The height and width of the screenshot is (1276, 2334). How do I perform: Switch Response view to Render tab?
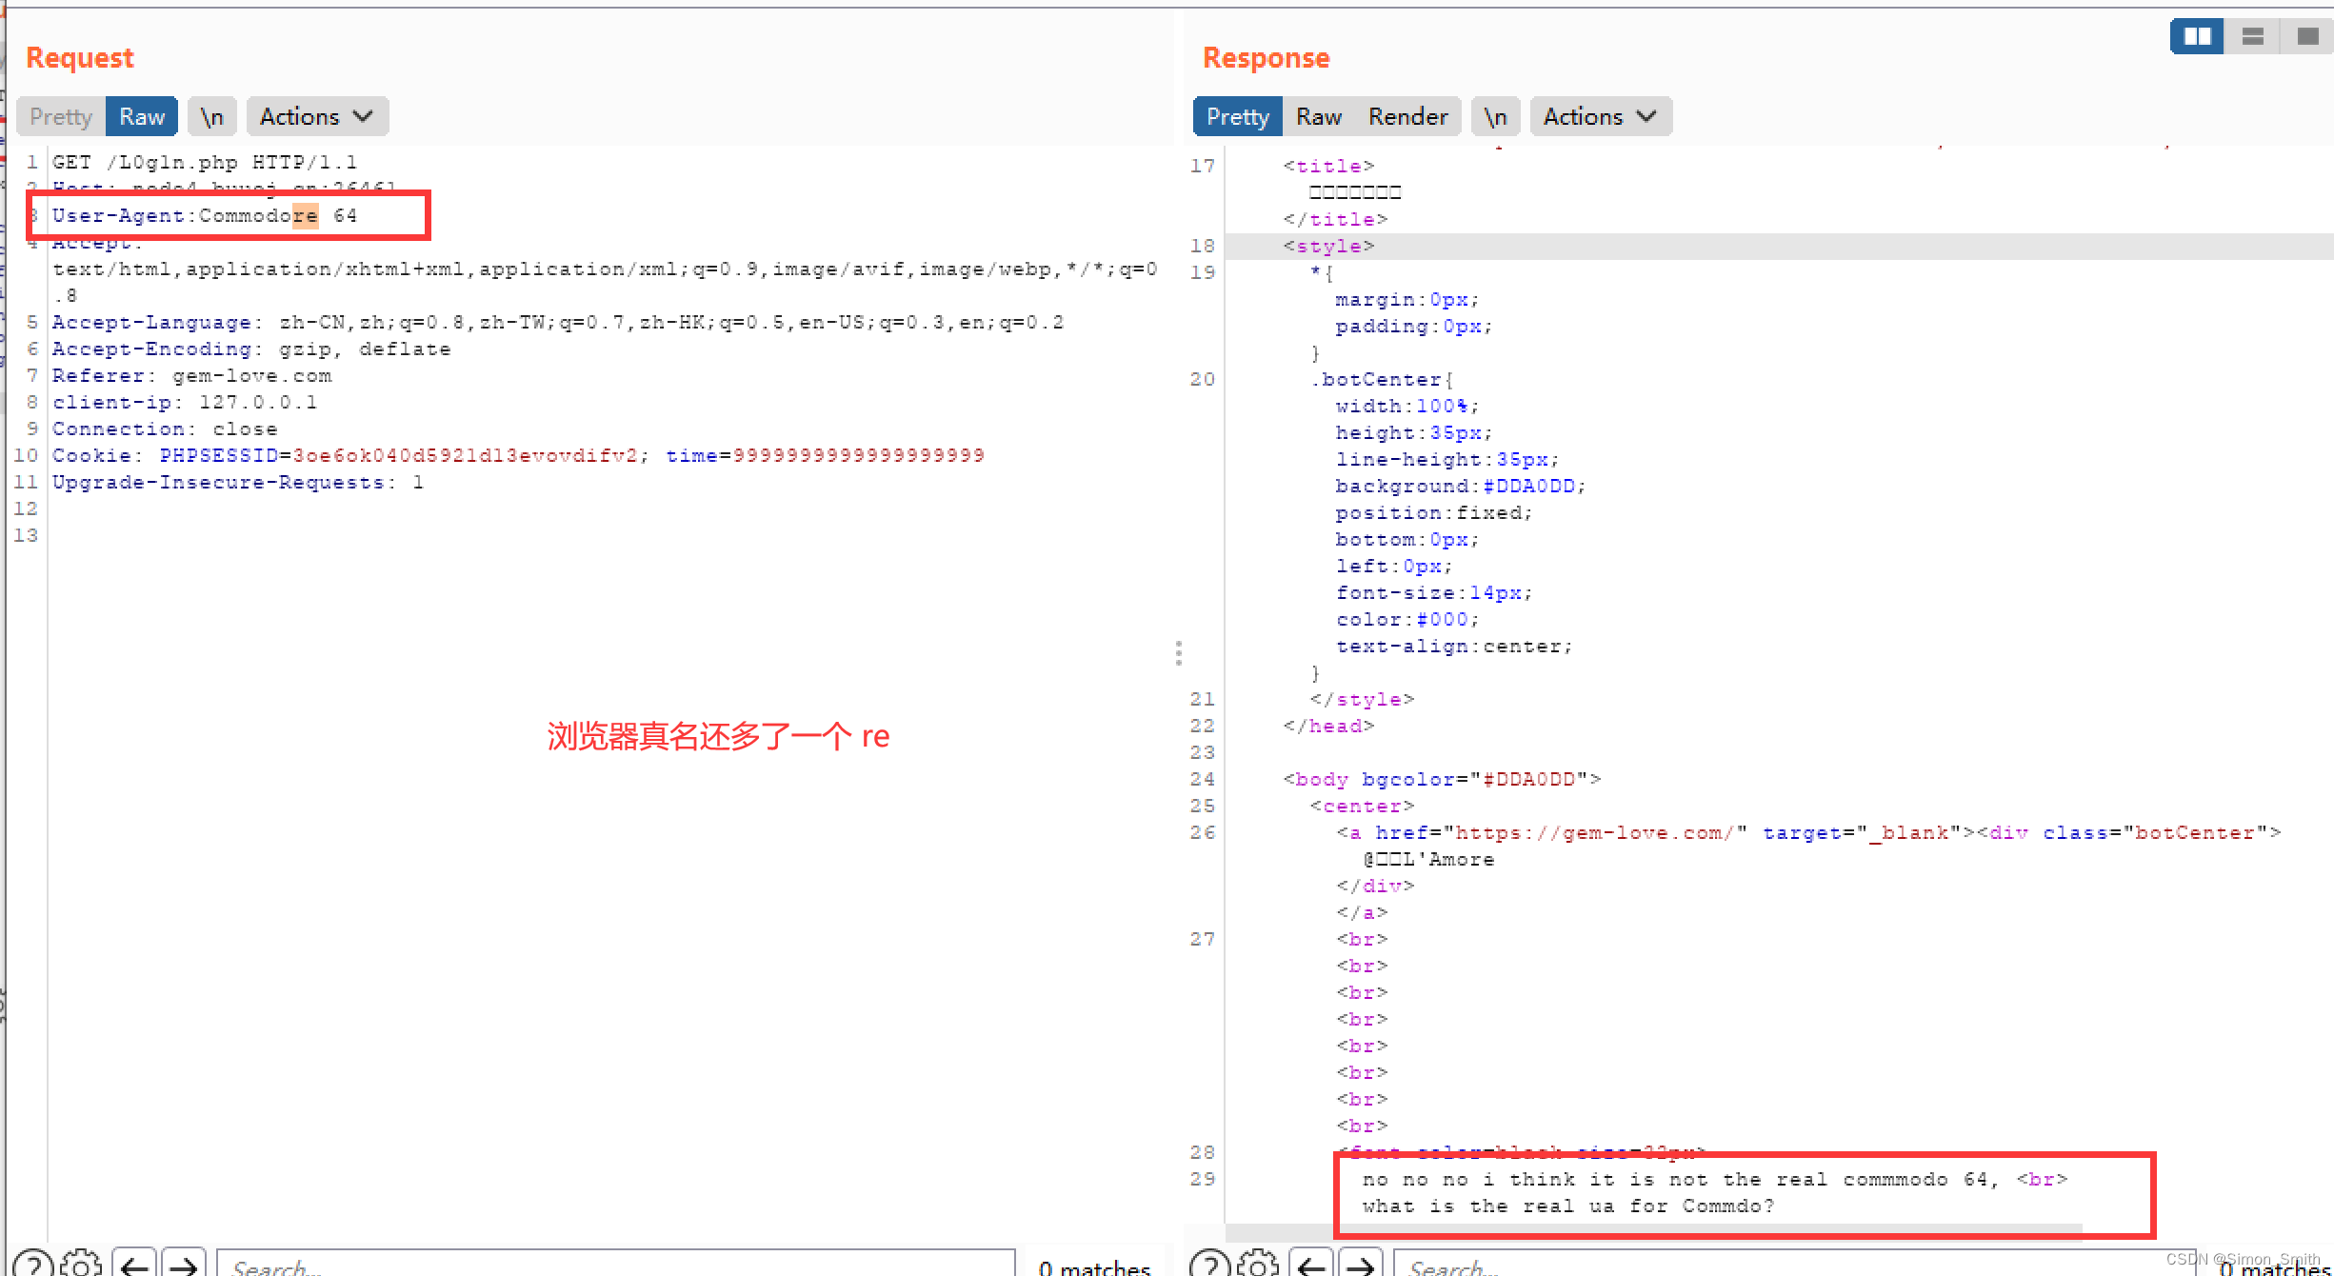tap(1407, 116)
